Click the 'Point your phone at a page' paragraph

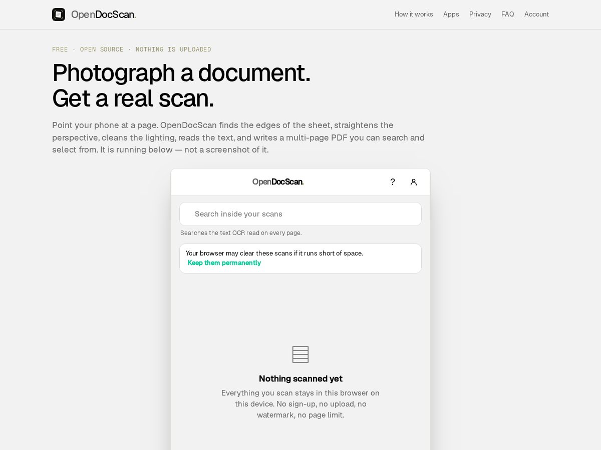click(238, 137)
